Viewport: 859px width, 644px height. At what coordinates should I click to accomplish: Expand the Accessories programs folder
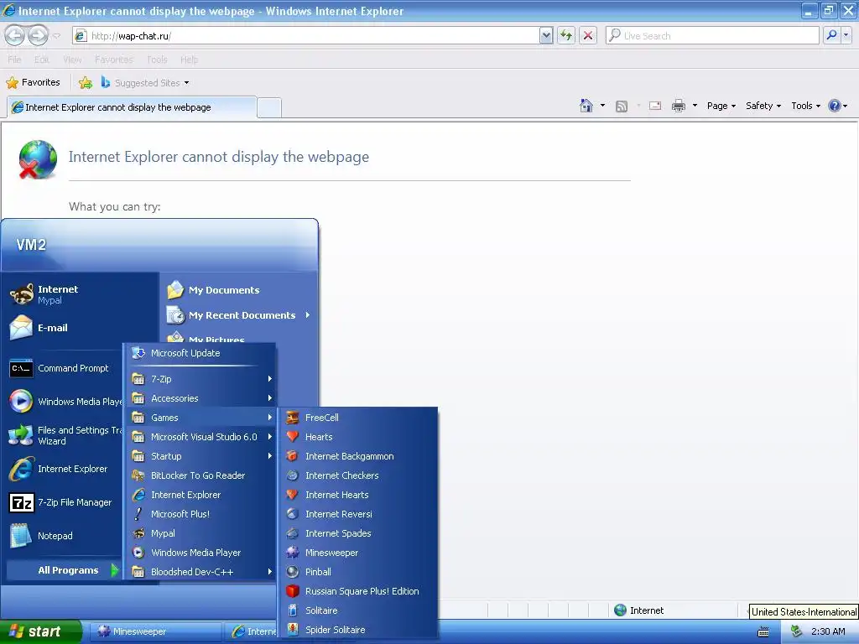pyautogui.click(x=200, y=398)
